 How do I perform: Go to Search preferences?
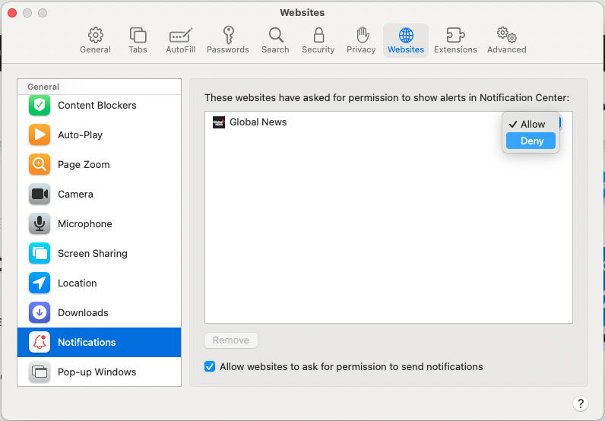coord(275,40)
